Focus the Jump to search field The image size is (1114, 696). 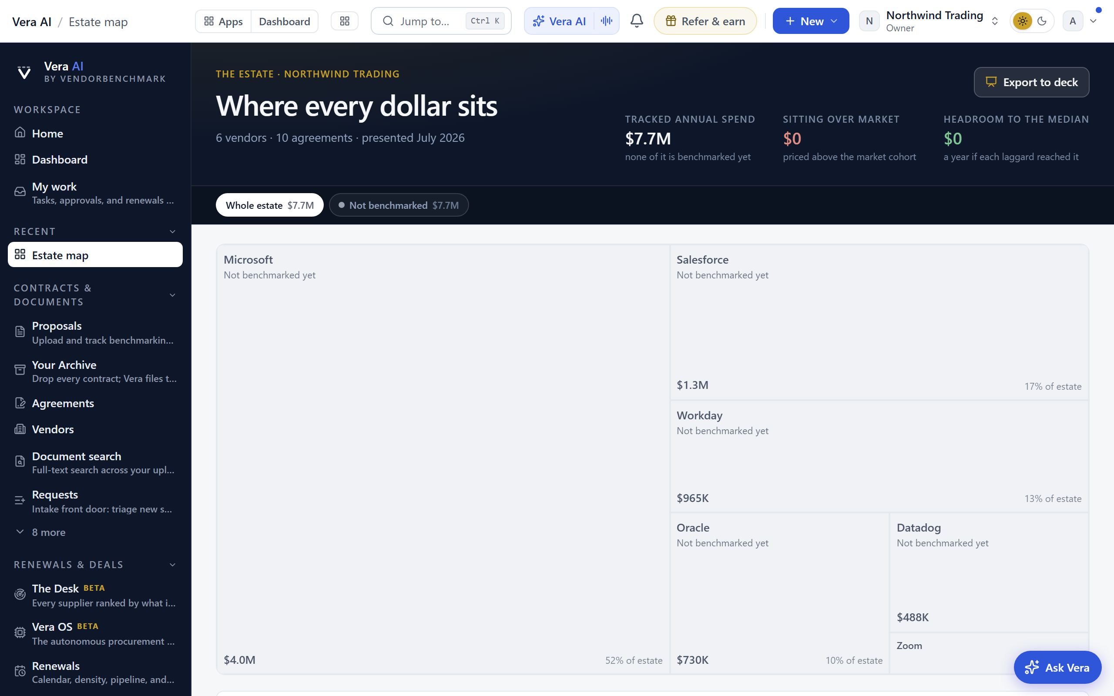(x=441, y=21)
